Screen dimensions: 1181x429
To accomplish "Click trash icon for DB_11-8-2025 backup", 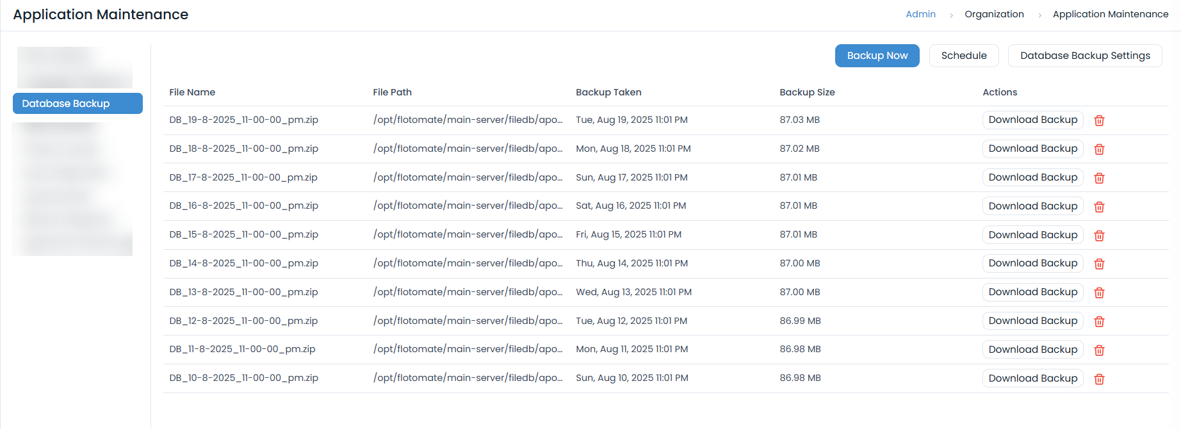I will point(1099,350).
